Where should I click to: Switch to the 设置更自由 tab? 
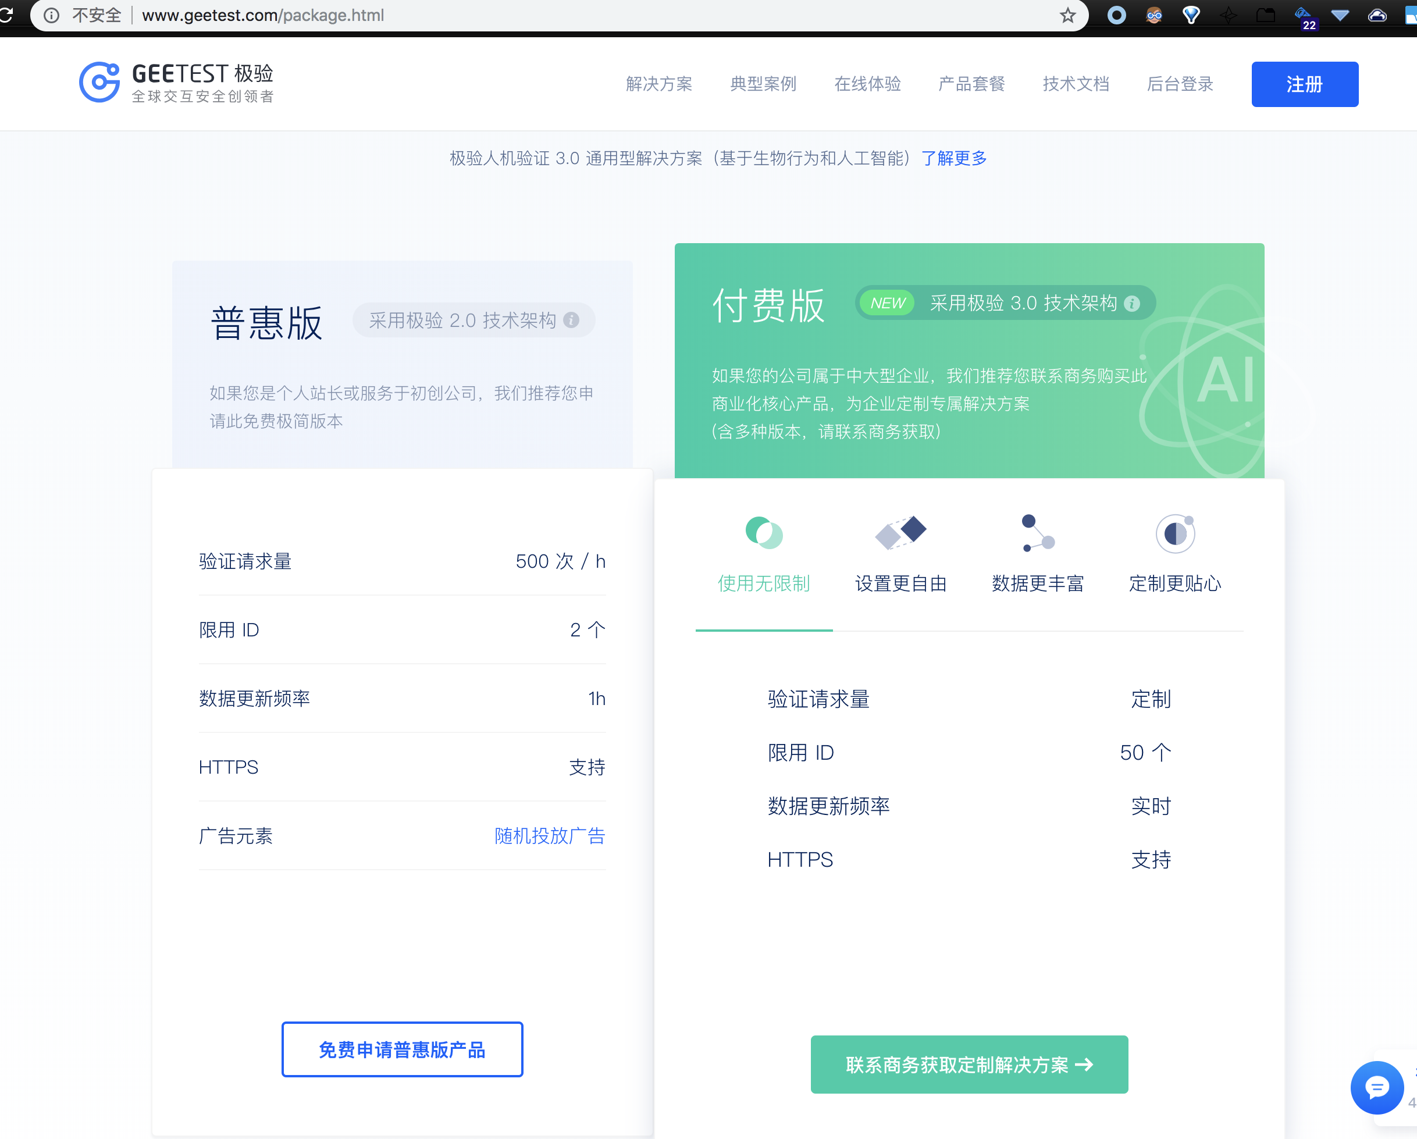coord(900,583)
